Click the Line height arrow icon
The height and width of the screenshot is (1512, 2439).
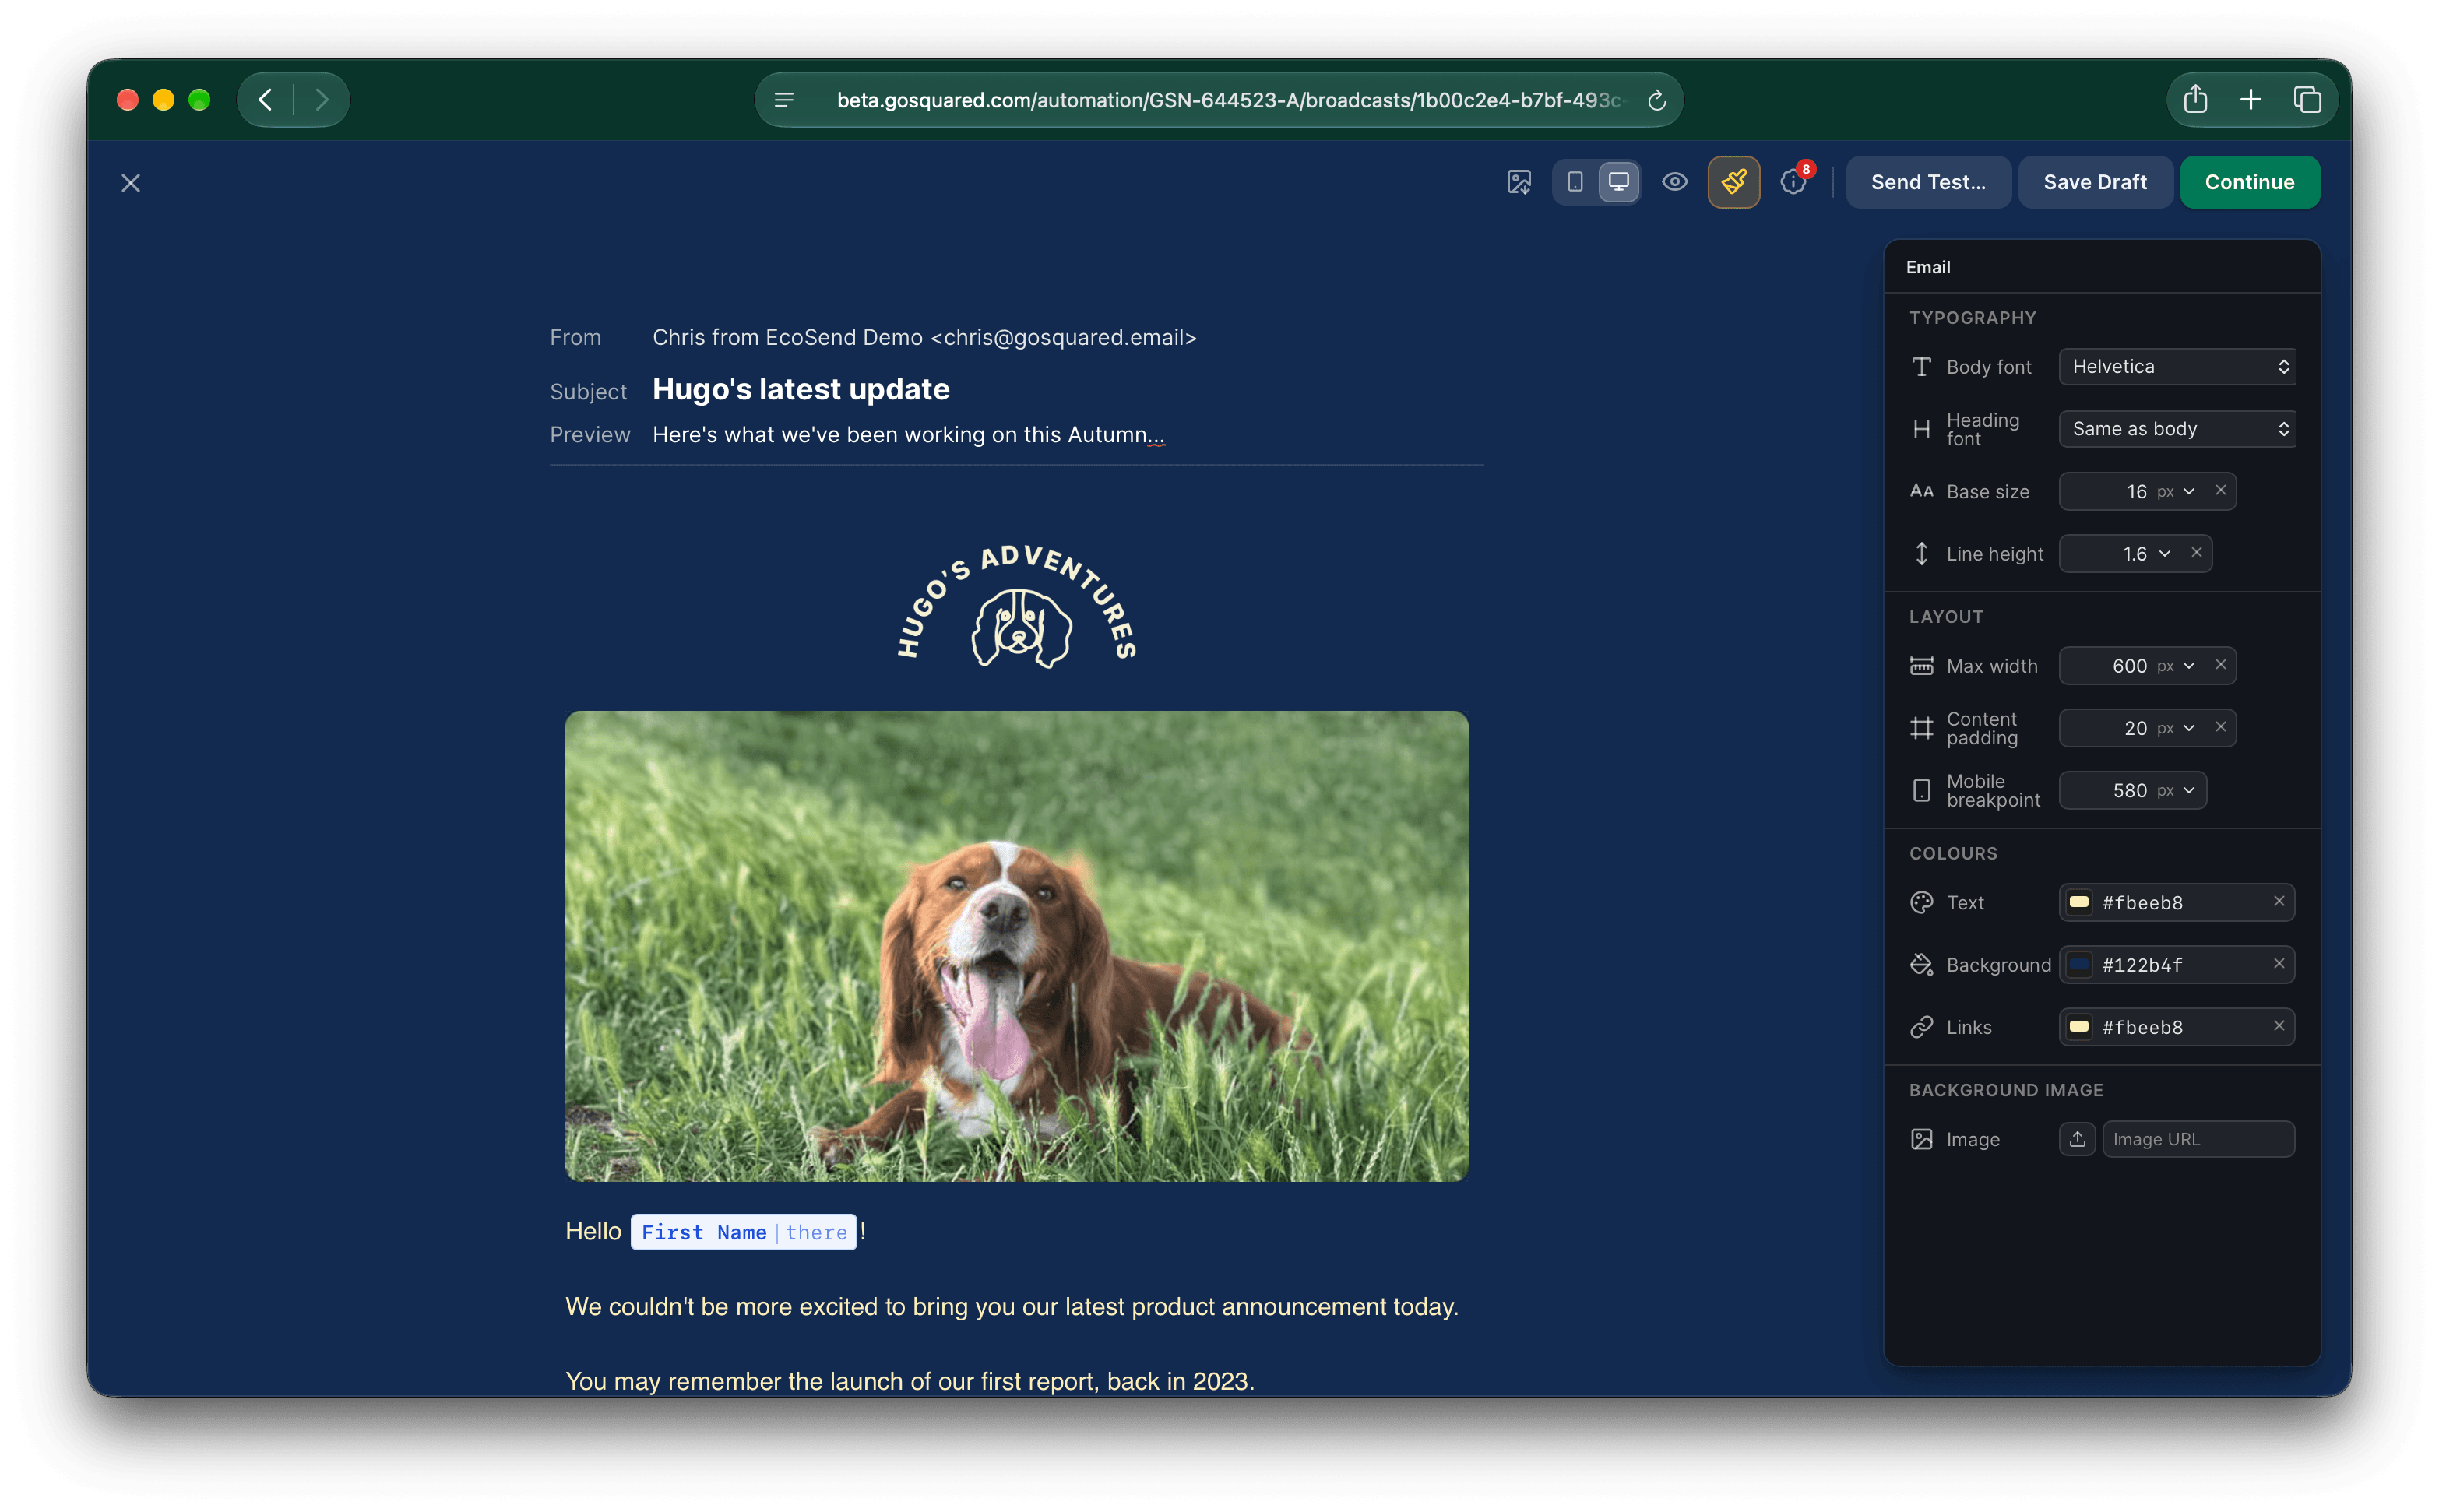click(1921, 554)
